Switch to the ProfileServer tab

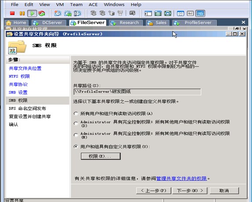(x=194, y=23)
